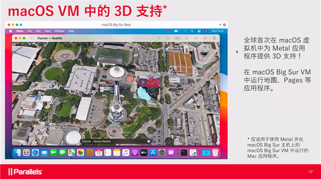The height and width of the screenshot is (179, 321).
Task: Click the plus button in Maps toolbar
Action: pos(205,38)
